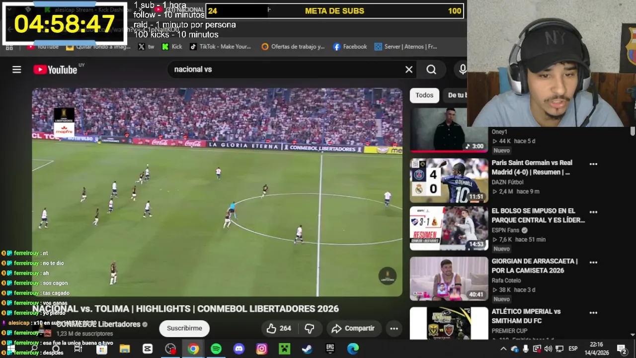
Task: Open the 'tw' X bookmark
Action: pyautogui.click(x=146, y=47)
